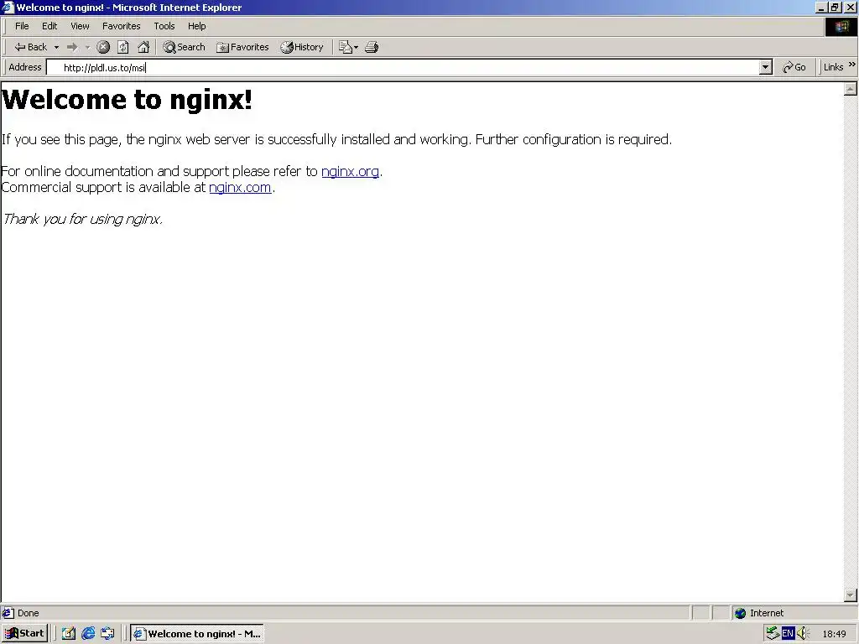The width and height of the screenshot is (859, 644).
Task: Click the Go button
Action: tap(794, 67)
